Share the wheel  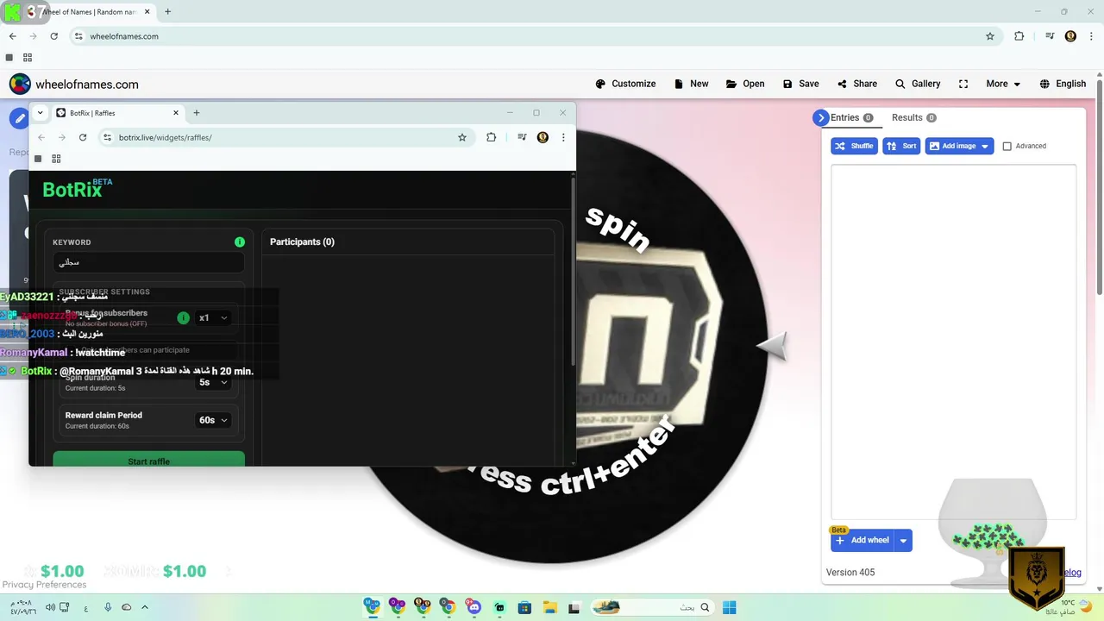(x=856, y=84)
